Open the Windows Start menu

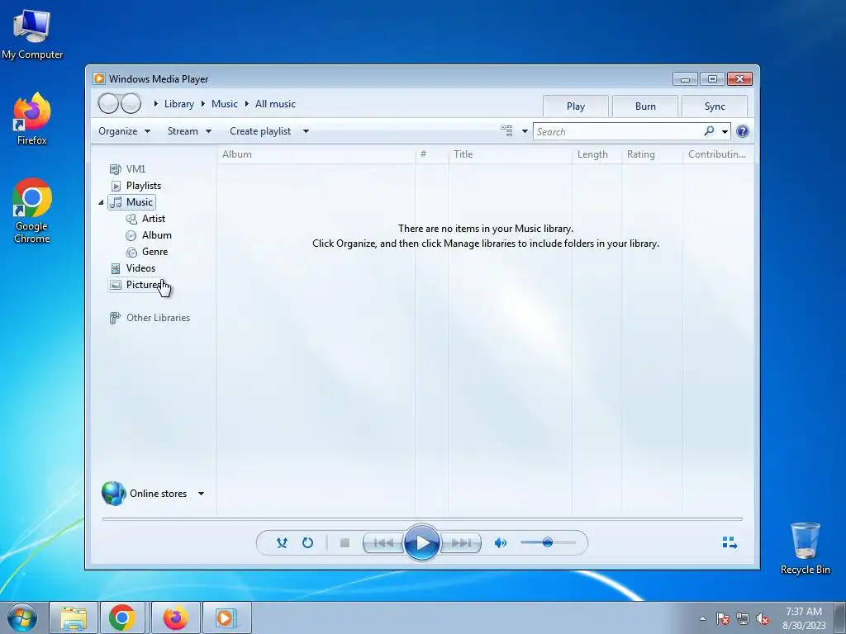22,617
